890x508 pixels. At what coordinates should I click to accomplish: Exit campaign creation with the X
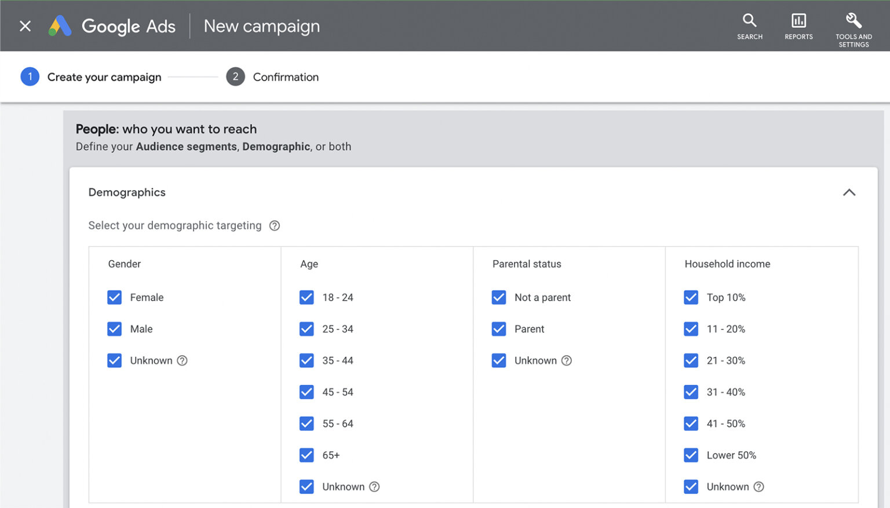tap(24, 25)
